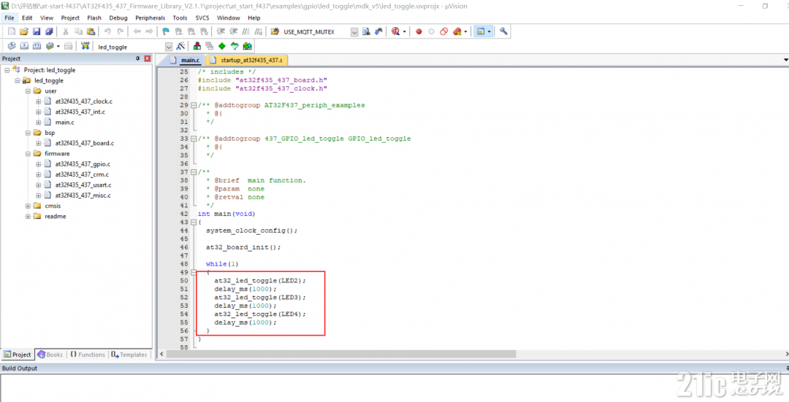Click the USE_MQTT_MUTEX find text field
The height and width of the screenshot is (402, 789).
(316, 32)
